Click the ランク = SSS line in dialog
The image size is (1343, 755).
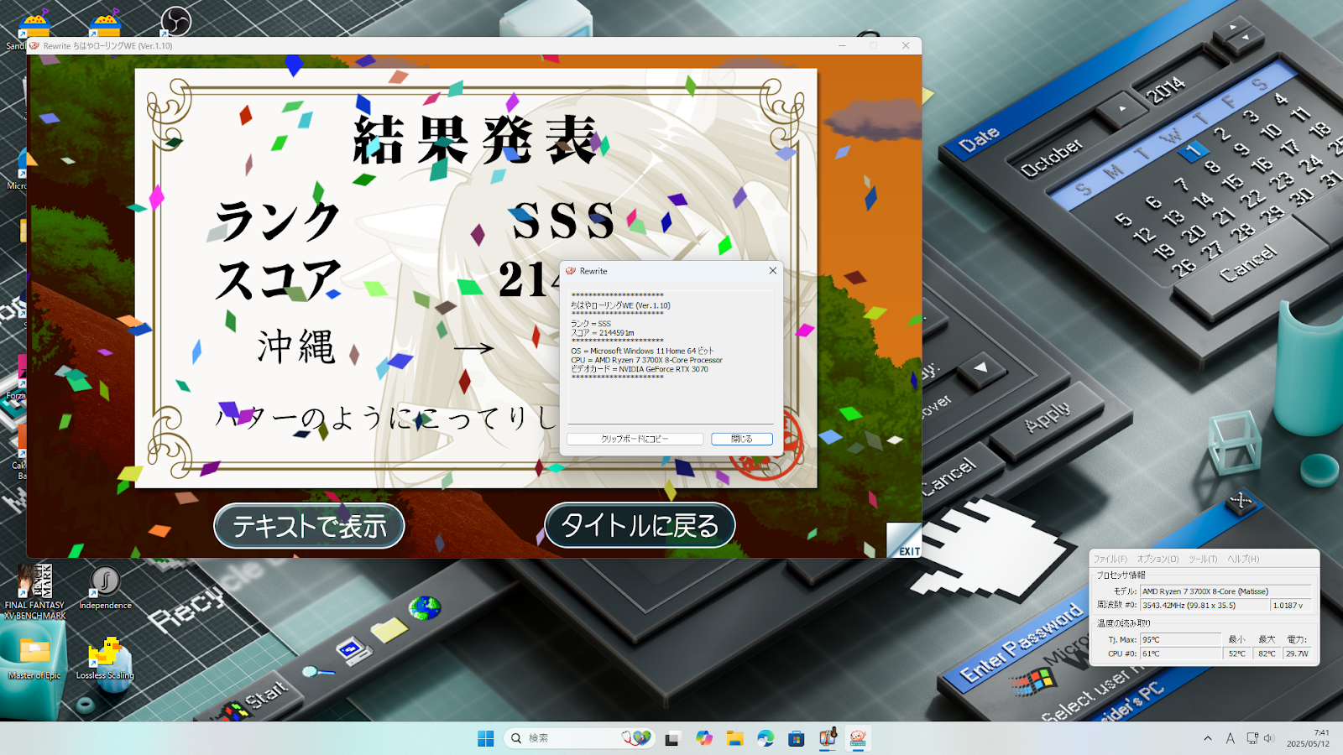(591, 324)
